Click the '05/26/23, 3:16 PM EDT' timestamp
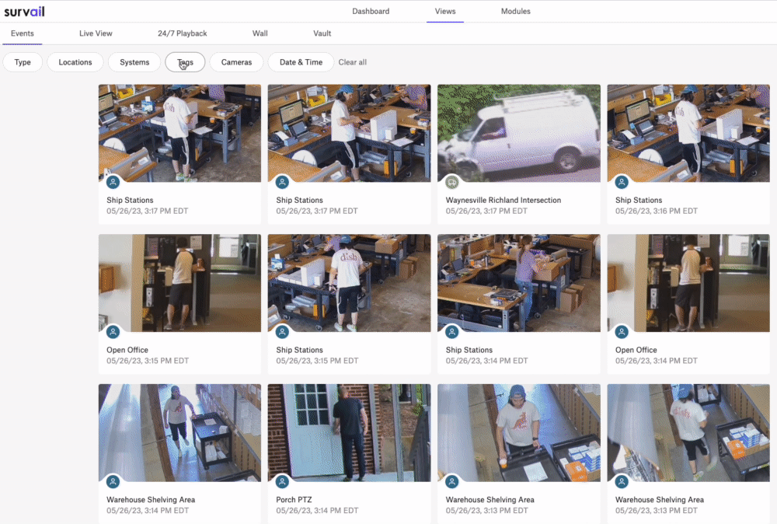The height and width of the screenshot is (524, 777). [657, 211]
